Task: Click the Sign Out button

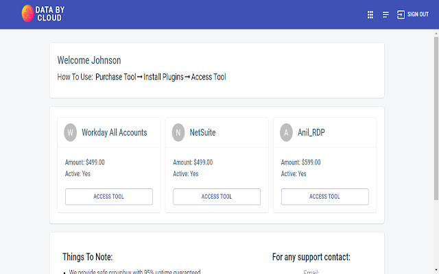Action: point(413,14)
